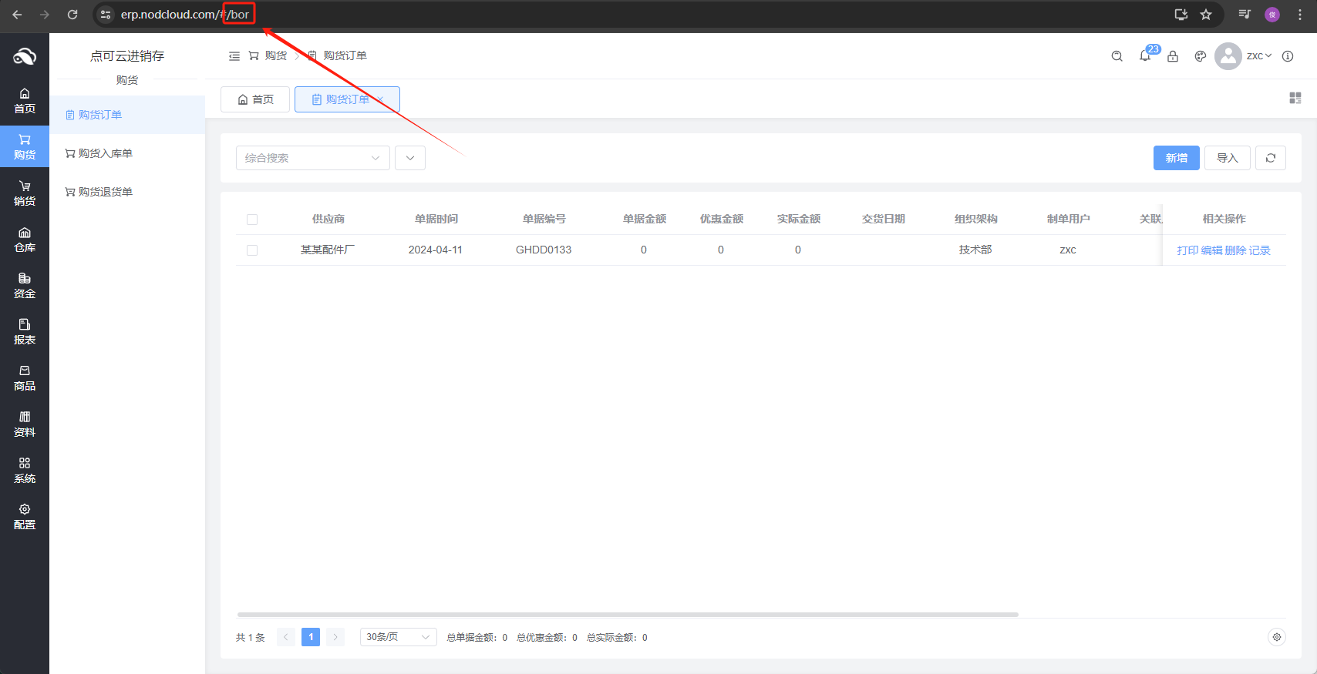Click the GHDD0133 order number cell
This screenshot has height=674, width=1317.
click(x=544, y=250)
